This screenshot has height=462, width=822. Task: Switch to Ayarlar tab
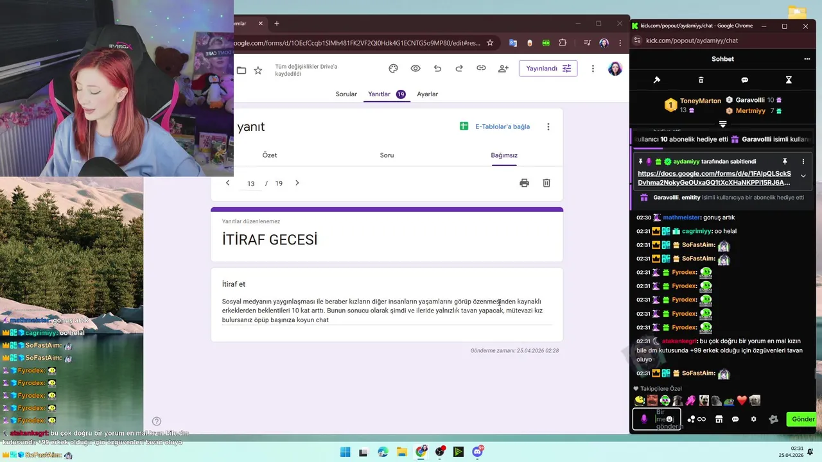click(427, 94)
